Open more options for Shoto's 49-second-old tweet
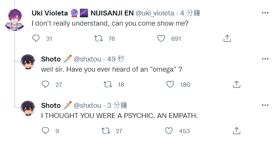Screen dimensions: 276x141 (x=265, y=59)
